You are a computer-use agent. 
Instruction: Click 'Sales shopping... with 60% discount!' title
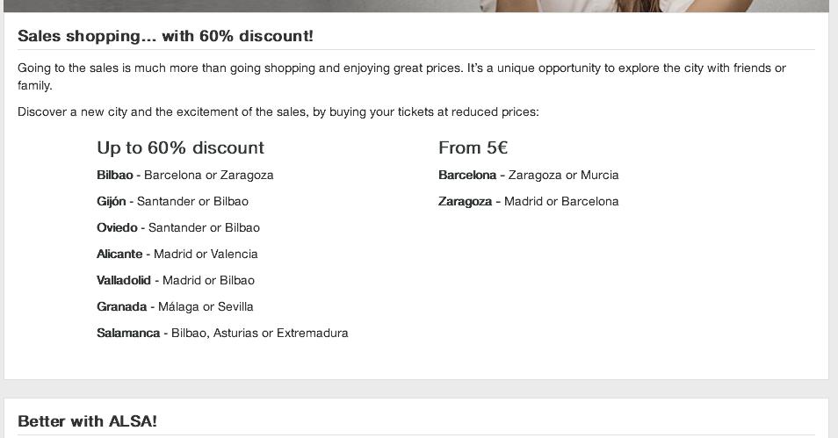coord(165,36)
